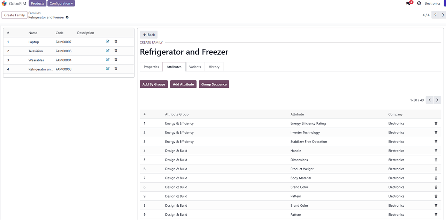
Task: Open the clock activities icon
Action: (x=419, y=3)
